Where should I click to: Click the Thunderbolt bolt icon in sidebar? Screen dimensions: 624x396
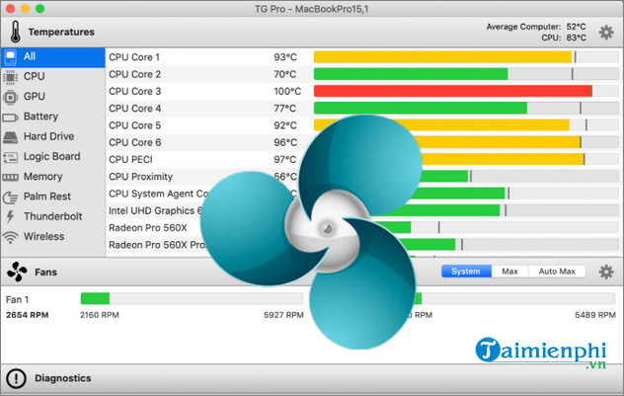coord(11,216)
